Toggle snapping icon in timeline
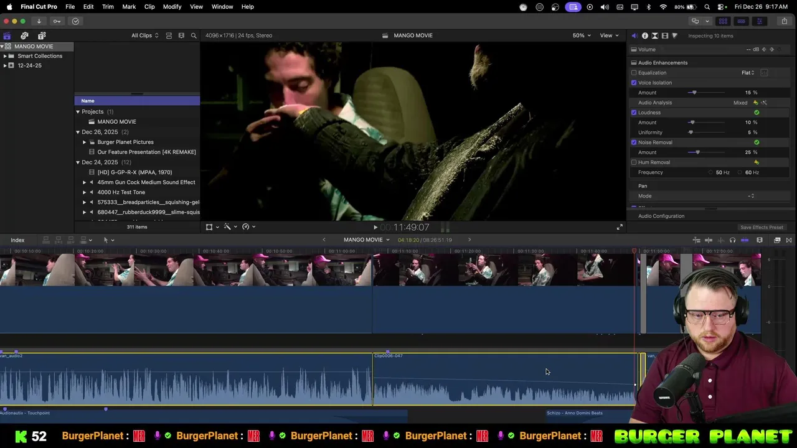Image resolution: width=797 pixels, height=448 pixels. 745,240
